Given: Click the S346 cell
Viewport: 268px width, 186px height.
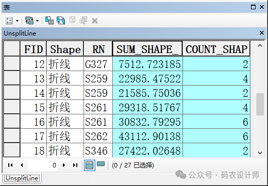Looking at the screenshot, I should (98, 150).
